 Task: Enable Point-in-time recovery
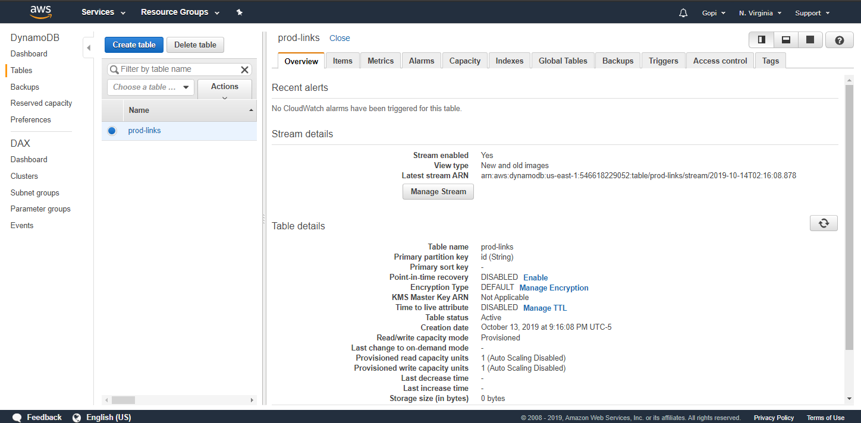535,277
